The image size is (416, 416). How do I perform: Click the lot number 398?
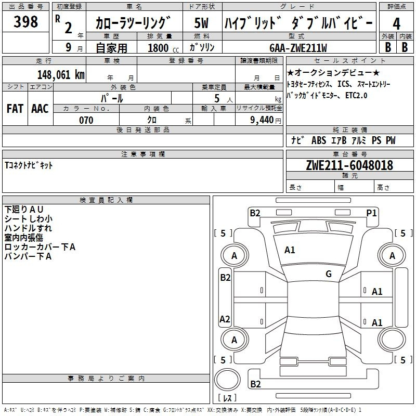tap(25, 22)
